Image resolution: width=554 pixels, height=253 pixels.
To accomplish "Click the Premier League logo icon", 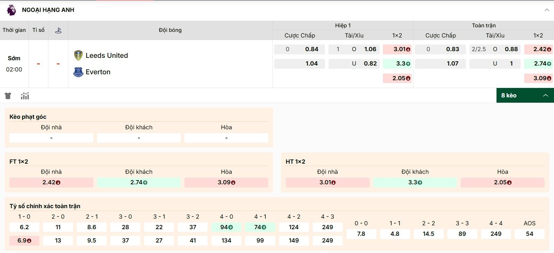I will tap(11, 10).
